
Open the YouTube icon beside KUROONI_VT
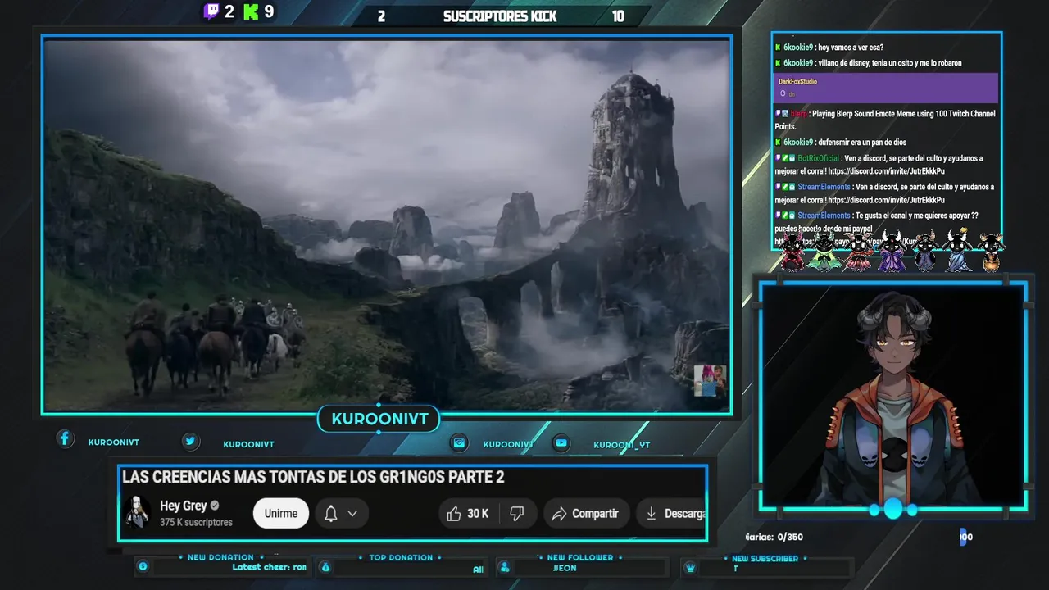point(561,442)
